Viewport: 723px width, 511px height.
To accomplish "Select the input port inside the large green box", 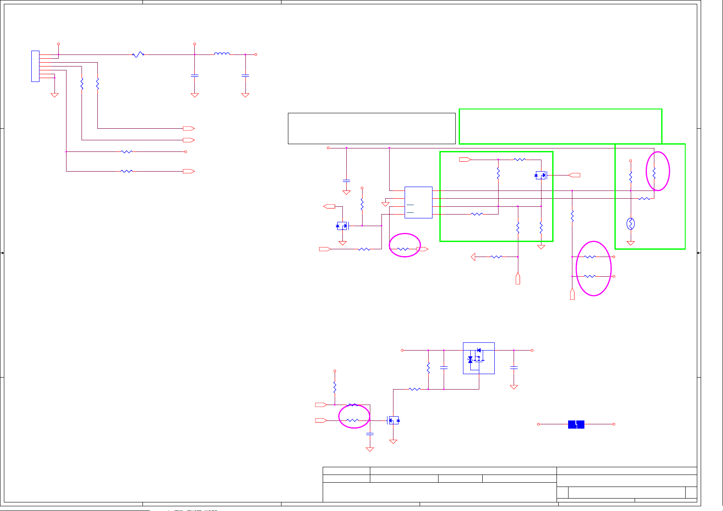I will [x=465, y=160].
